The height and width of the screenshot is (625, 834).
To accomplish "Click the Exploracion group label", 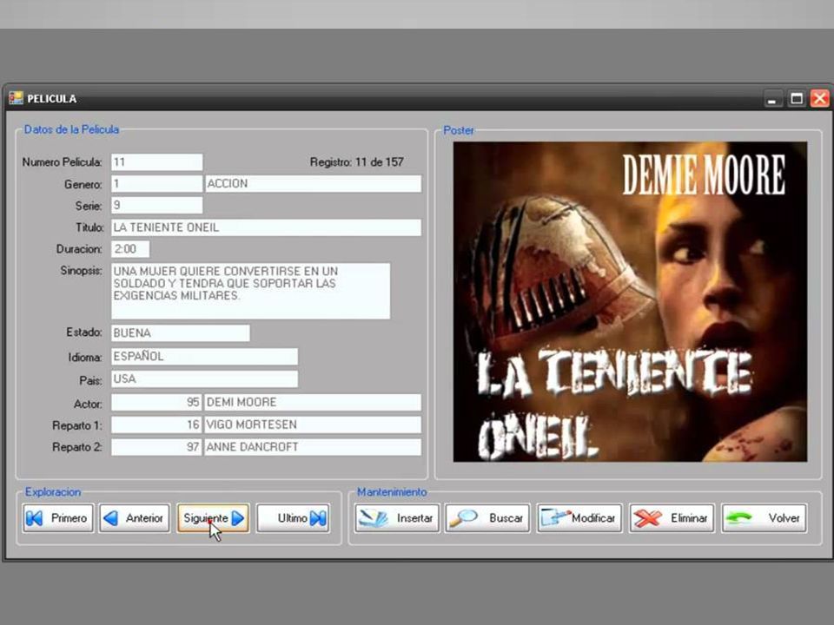I will click(x=53, y=492).
